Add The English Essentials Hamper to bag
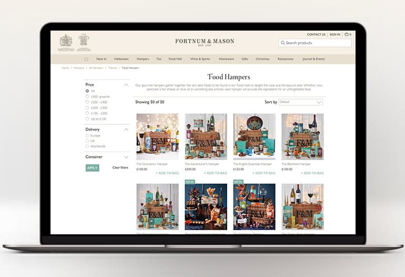This screenshot has width=405, height=277. coord(264,173)
